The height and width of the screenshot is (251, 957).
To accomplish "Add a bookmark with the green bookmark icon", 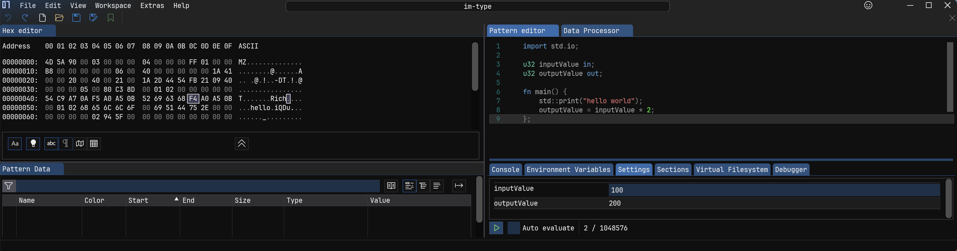I will (x=110, y=18).
